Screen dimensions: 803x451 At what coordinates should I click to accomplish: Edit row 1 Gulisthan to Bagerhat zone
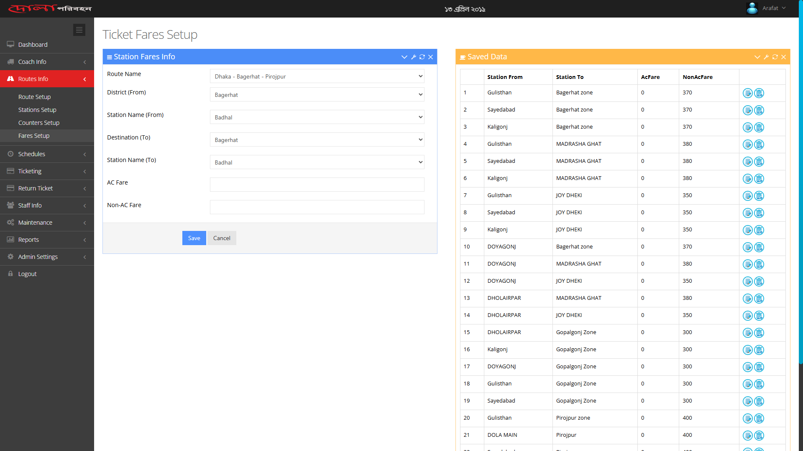(x=747, y=93)
